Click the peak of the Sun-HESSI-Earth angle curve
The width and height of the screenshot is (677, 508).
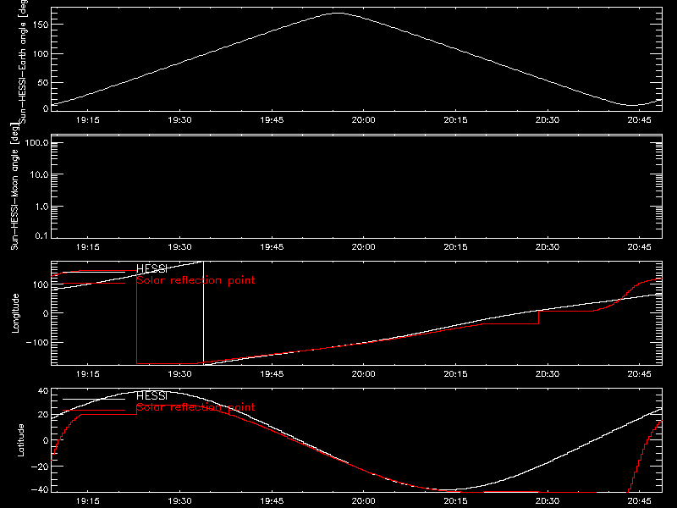338,14
